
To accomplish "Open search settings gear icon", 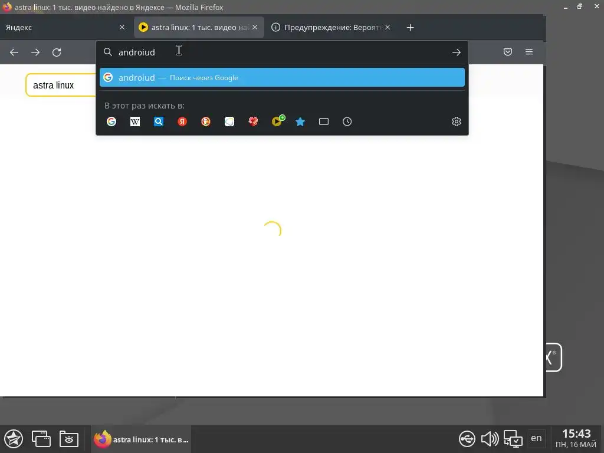I will pos(457,122).
